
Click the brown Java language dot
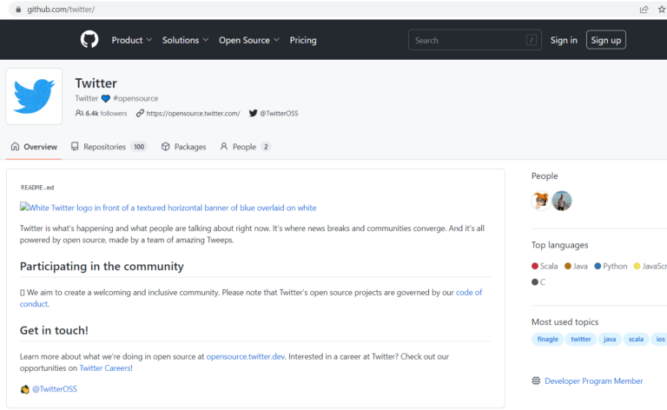567,267
